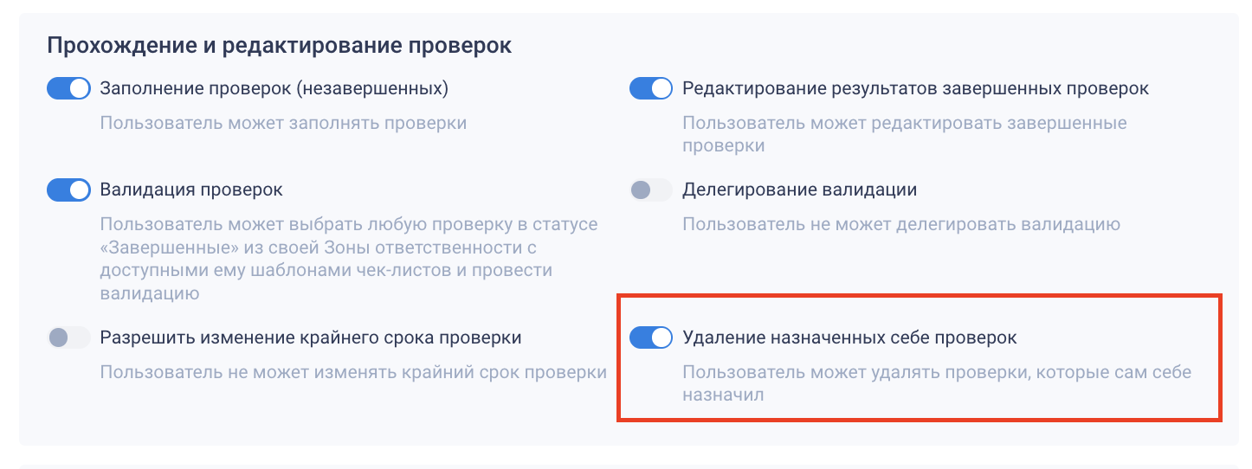The width and height of the screenshot is (1252, 469).
Task: Click description «Пользователь не может делегировать валидацию»
Action: pyautogui.click(x=901, y=224)
